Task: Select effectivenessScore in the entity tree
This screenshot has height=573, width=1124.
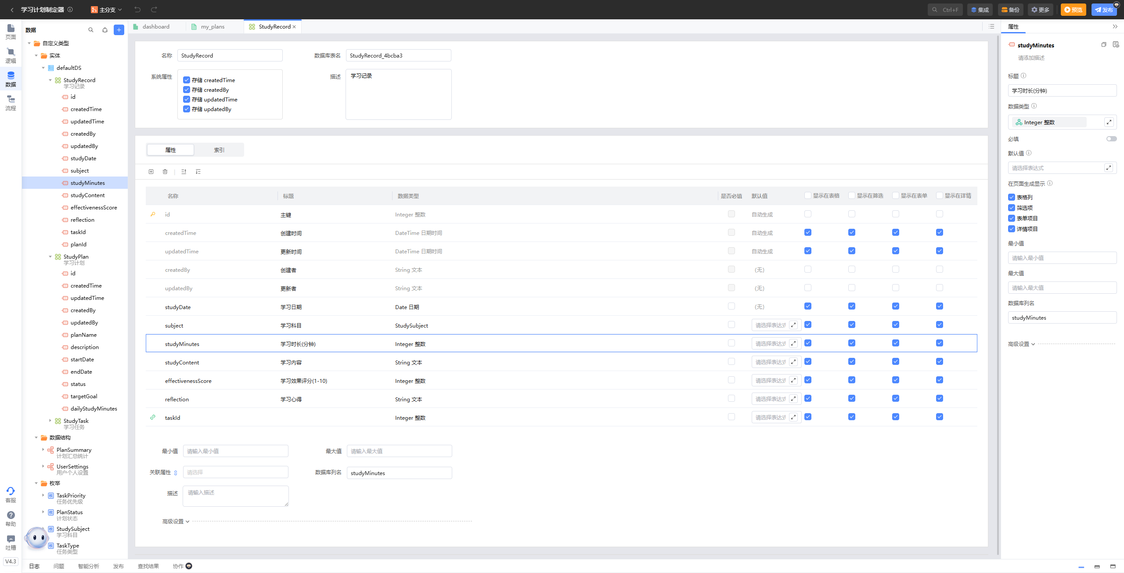Action: tap(94, 207)
